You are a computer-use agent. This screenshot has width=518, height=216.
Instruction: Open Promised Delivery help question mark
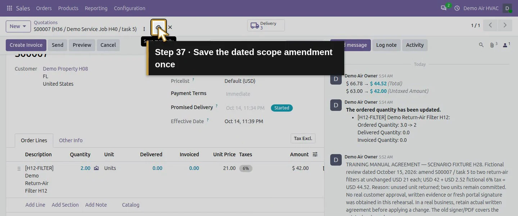pyautogui.click(x=217, y=106)
